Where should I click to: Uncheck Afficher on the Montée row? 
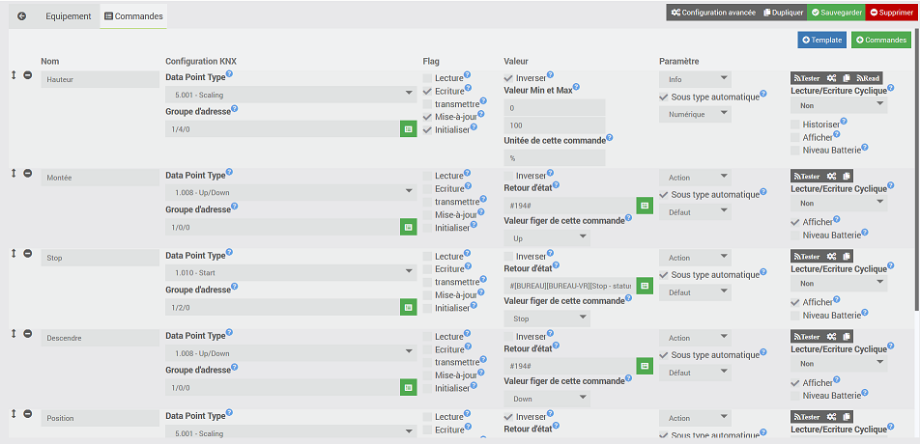click(794, 222)
